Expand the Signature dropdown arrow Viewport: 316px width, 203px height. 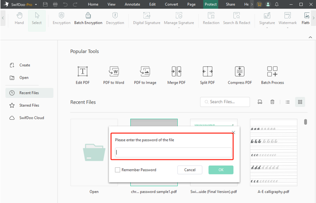click(x=267, y=28)
